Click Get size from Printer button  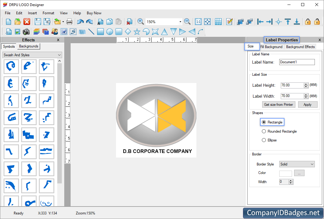tap(279, 105)
